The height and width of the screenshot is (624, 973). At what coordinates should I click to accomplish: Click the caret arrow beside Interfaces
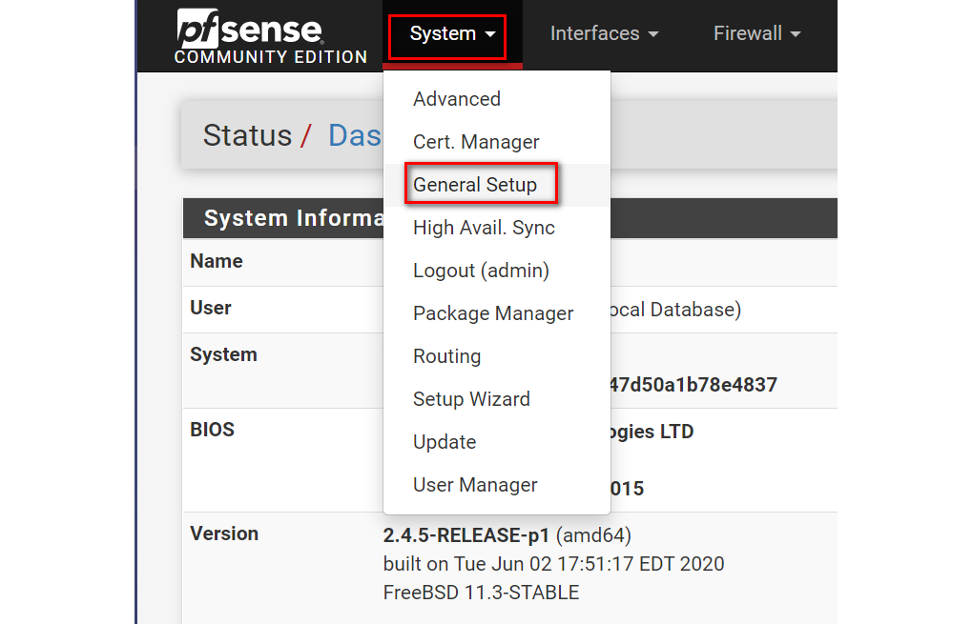tap(653, 35)
